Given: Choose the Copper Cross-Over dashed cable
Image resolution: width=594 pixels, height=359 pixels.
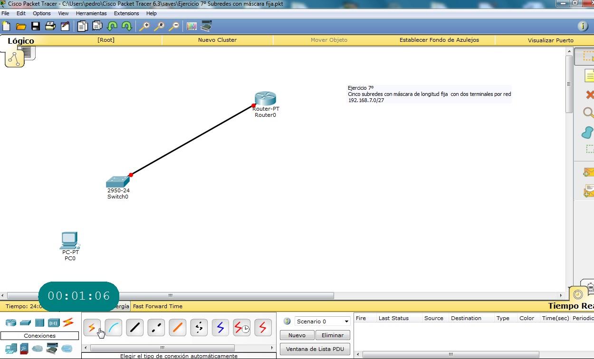Looking at the screenshot, I should point(156,328).
